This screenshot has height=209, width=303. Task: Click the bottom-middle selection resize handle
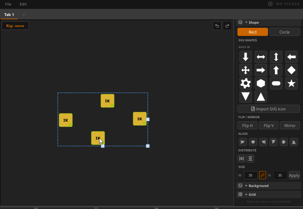(103, 146)
